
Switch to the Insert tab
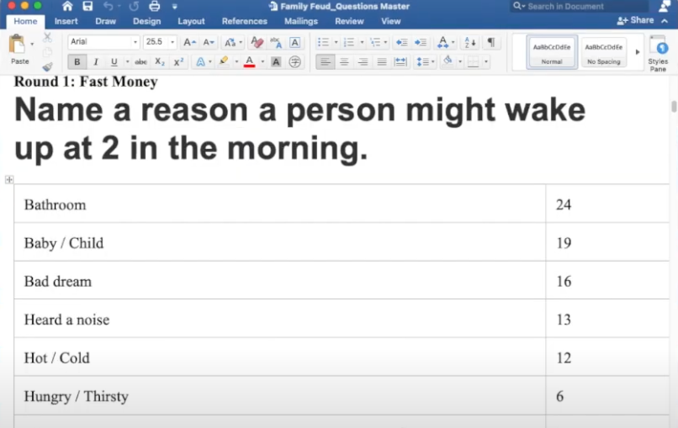(x=66, y=21)
